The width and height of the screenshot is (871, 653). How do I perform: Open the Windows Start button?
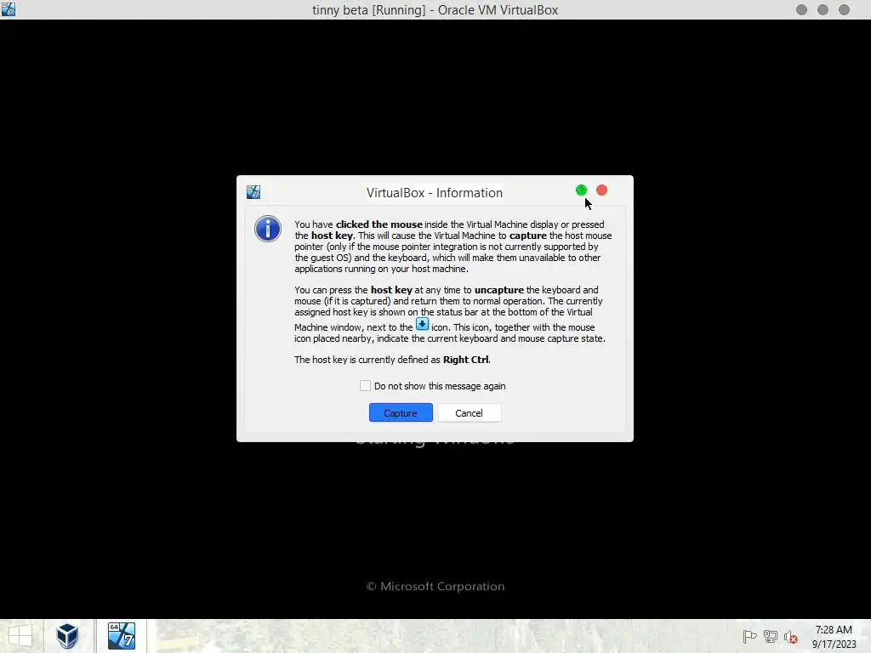click(20, 636)
